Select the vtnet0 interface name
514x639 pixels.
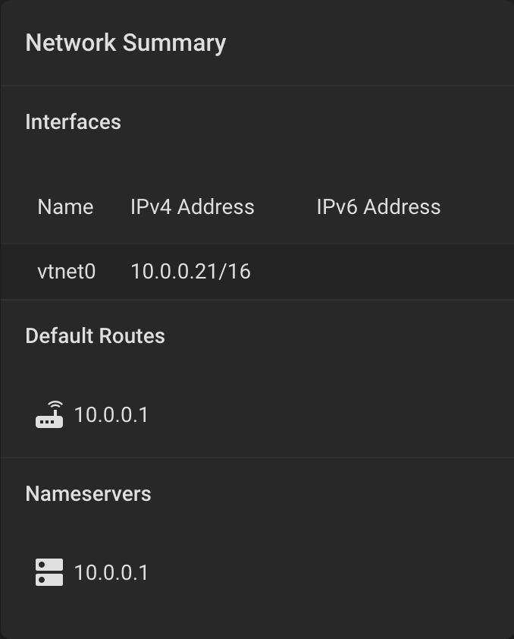[66, 271]
